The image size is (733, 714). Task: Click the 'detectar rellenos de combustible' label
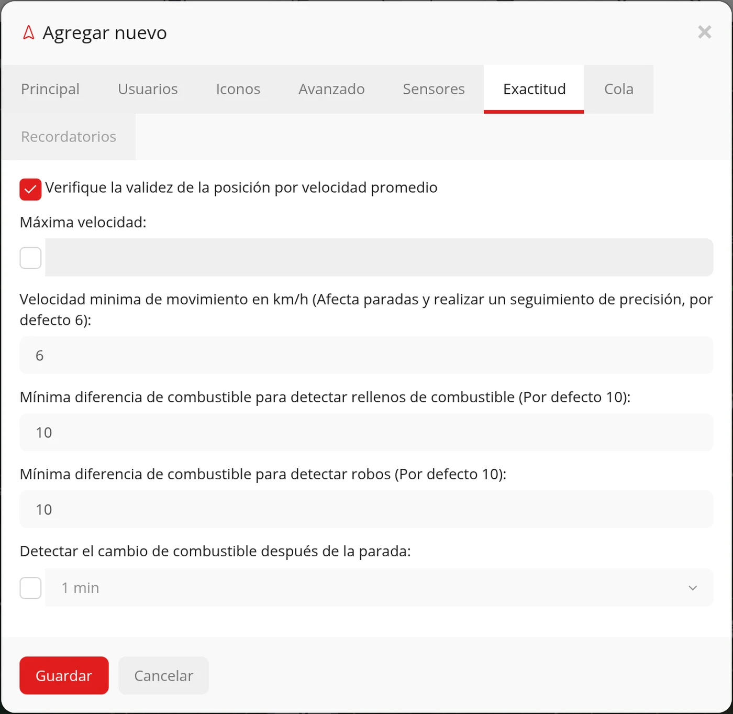pos(325,397)
